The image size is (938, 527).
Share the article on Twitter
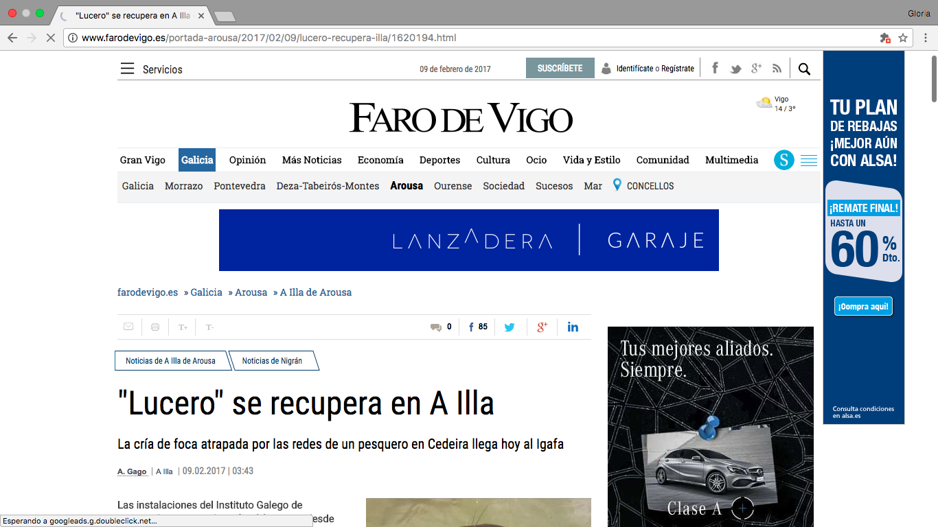[x=510, y=327]
